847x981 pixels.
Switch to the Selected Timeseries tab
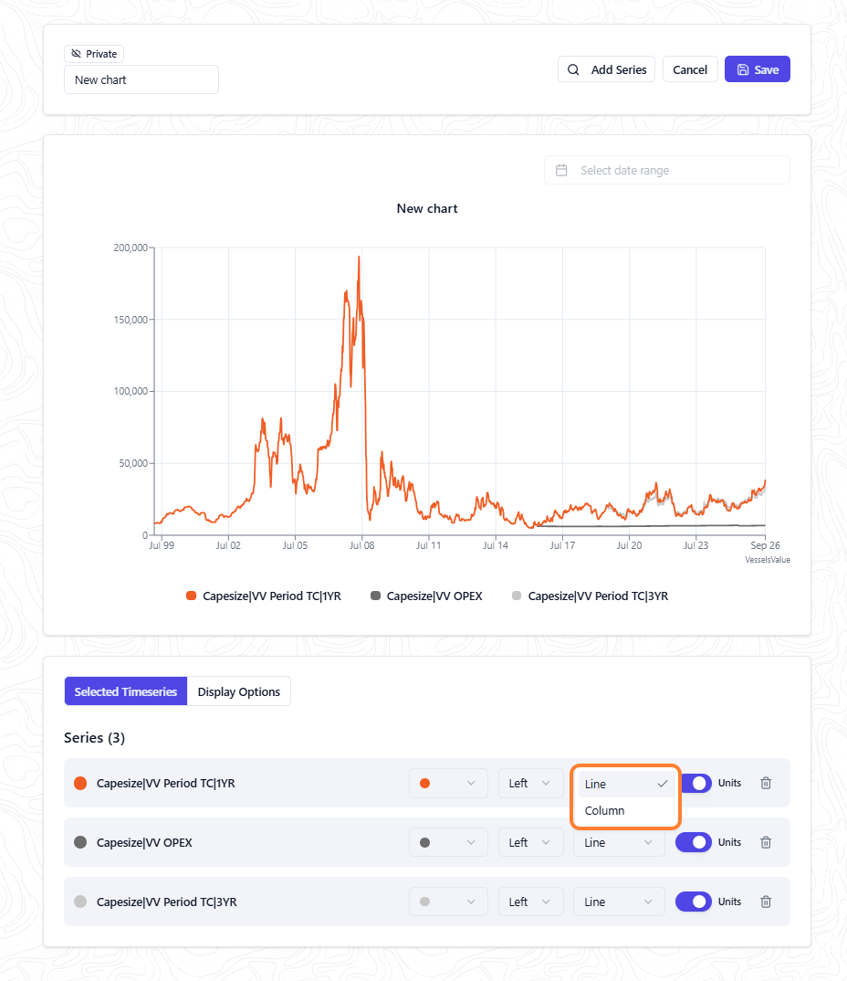click(x=126, y=691)
